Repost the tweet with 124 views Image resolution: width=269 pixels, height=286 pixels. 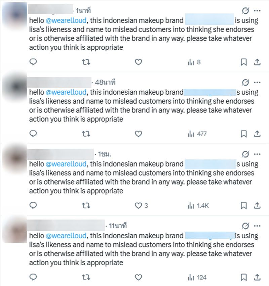coord(86,277)
